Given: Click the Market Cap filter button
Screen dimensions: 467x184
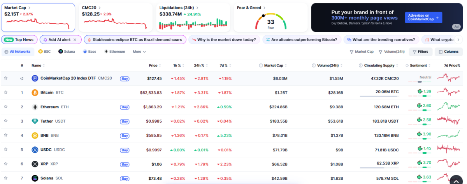Looking at the screenshot, I should coord(362,52).
